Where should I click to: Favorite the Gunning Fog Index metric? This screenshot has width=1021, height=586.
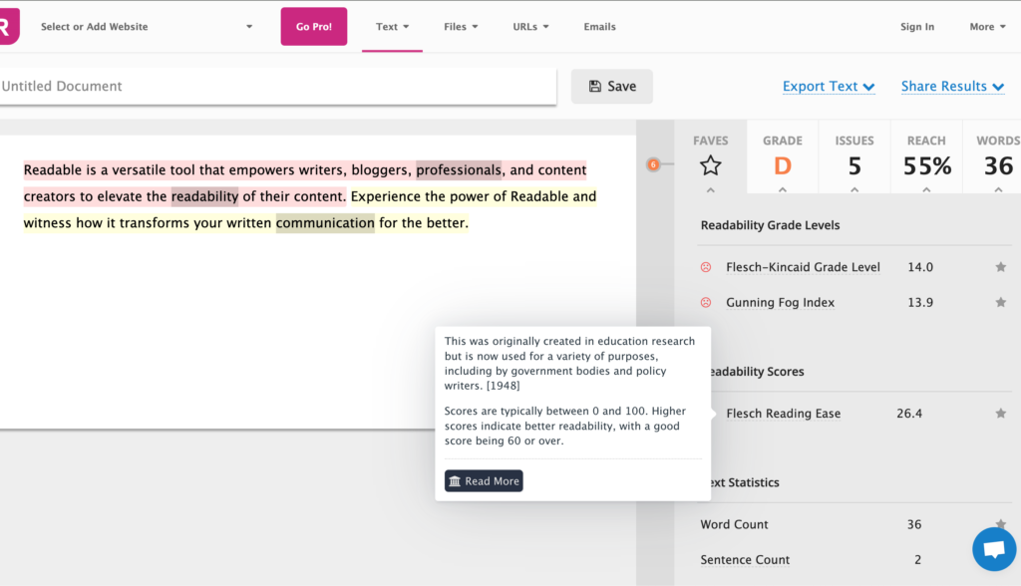click(x=1001, y=302)
